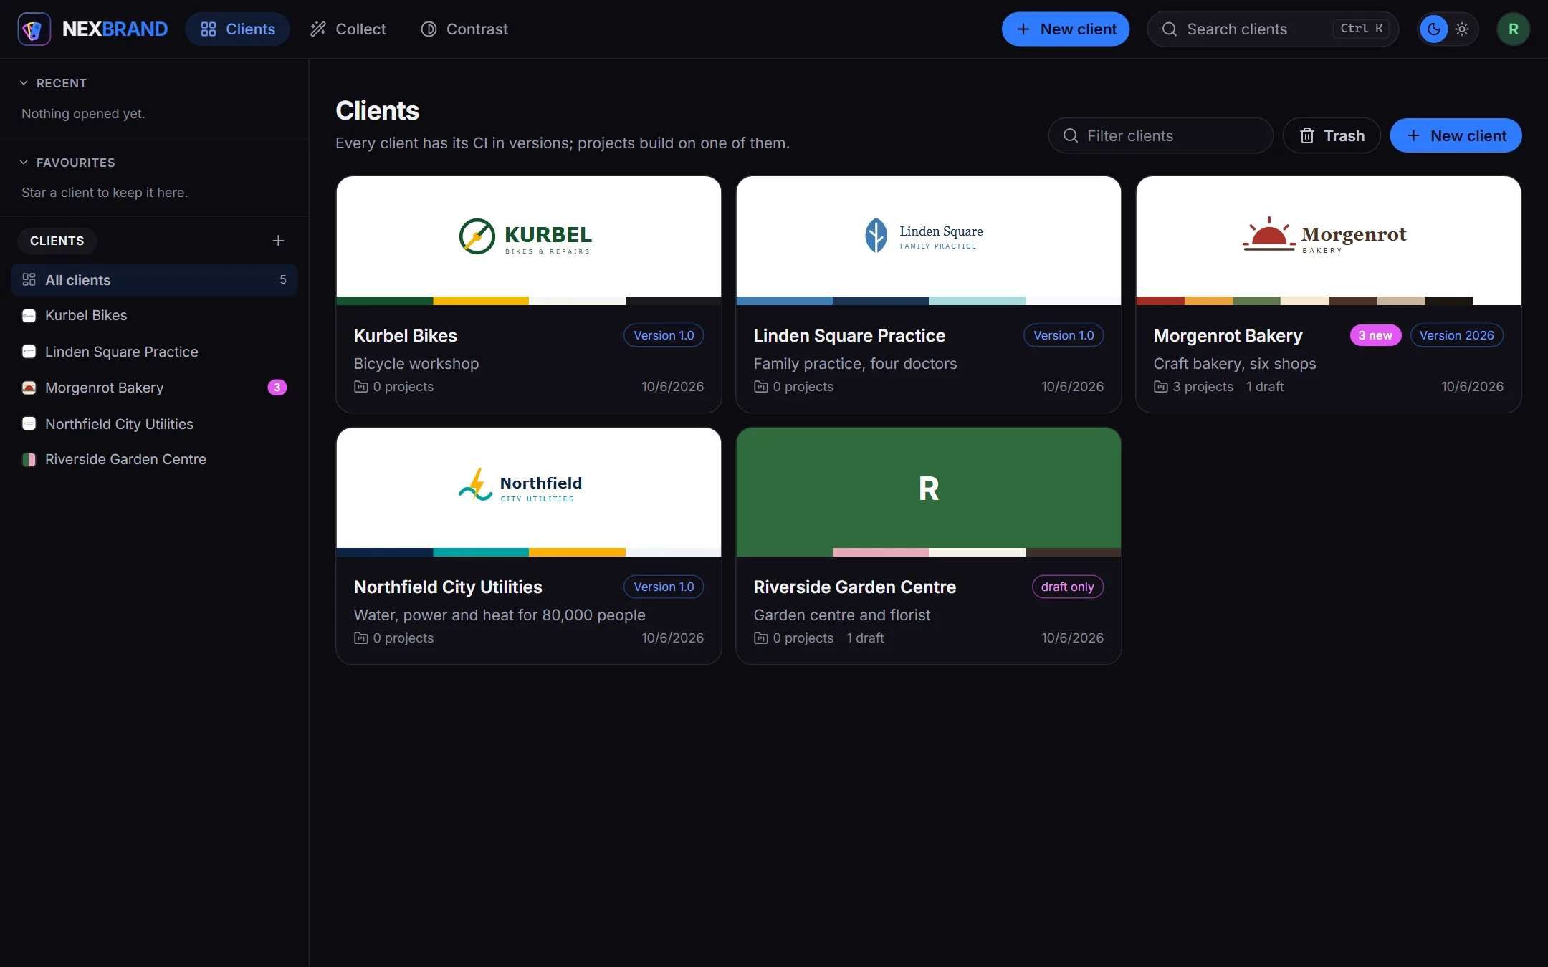Image resolution: width=1548 pixels, height=967 pixels.
Task: Switch to the Collect tab
Action: pyautogui.click(x=348, y=29)
